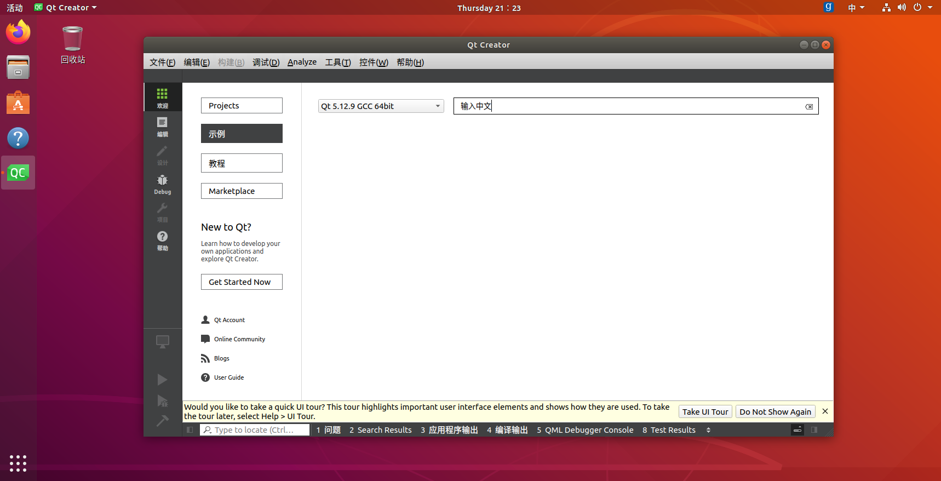Click the Start Debugging run icon
Viewport: 941px width, 481px height.
162,400
